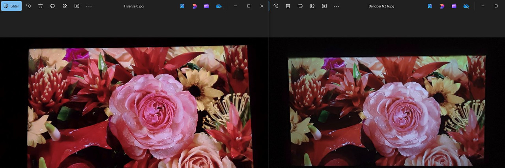Maximize the Dangbei N2 6.jpg window

pos(496,6)
